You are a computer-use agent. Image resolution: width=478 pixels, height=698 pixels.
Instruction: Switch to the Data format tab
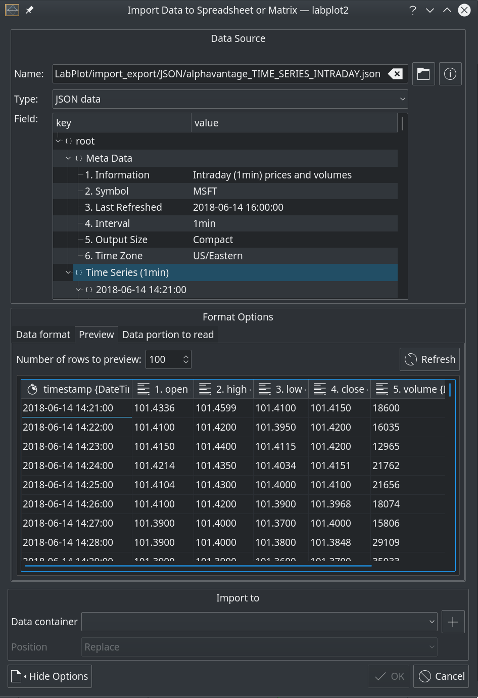(x=43, y=334)
